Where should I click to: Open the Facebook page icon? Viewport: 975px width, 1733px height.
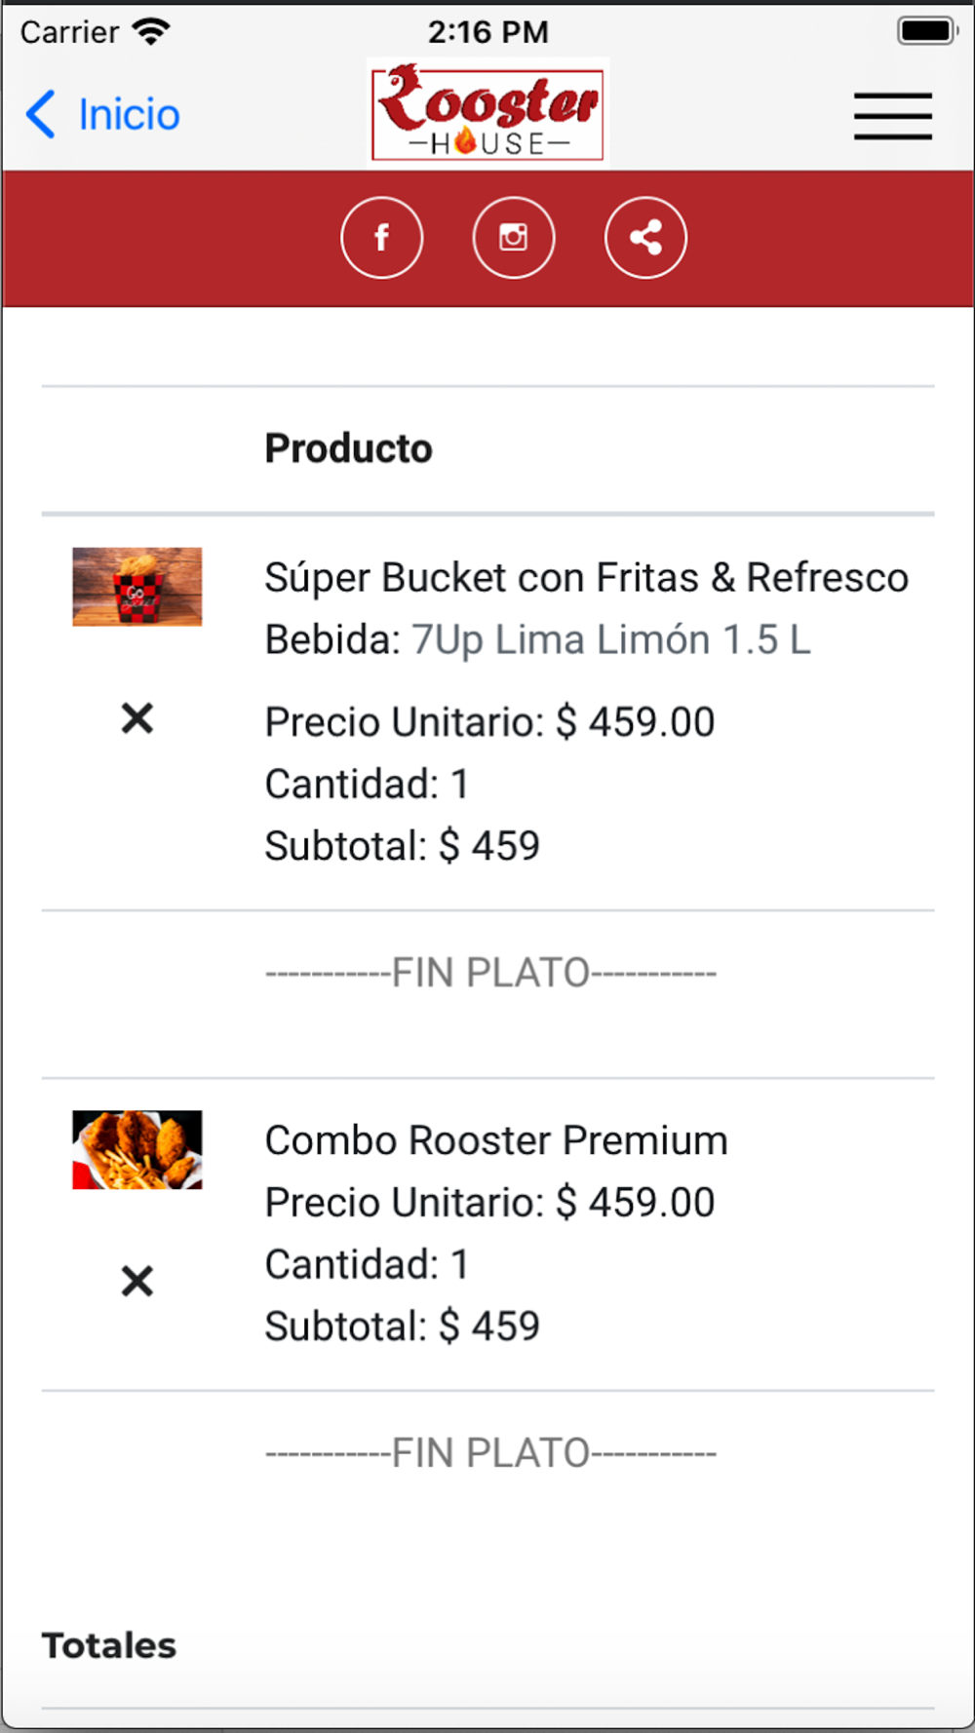(381, 237)
